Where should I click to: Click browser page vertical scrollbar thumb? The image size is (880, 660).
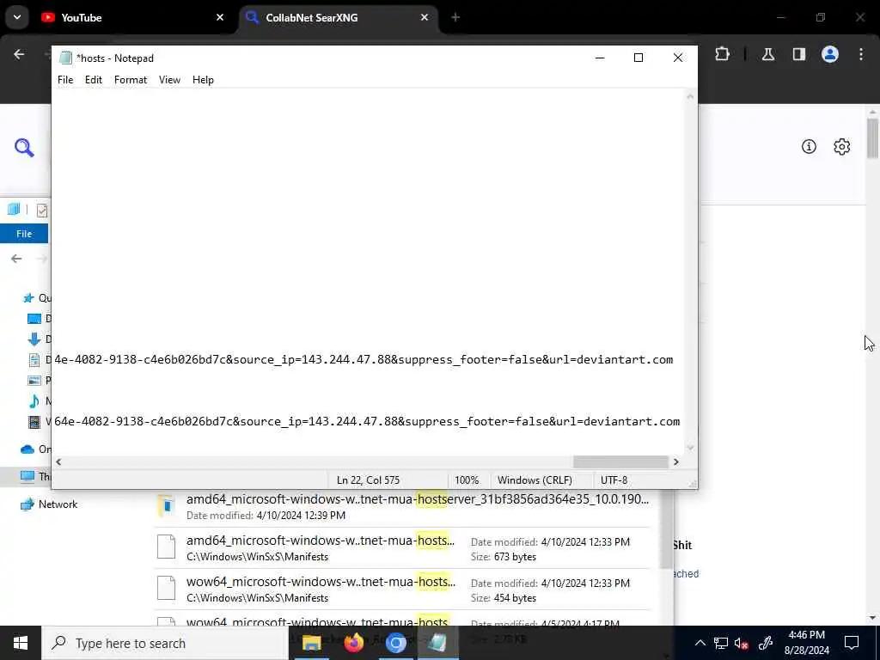click(872, 138)
